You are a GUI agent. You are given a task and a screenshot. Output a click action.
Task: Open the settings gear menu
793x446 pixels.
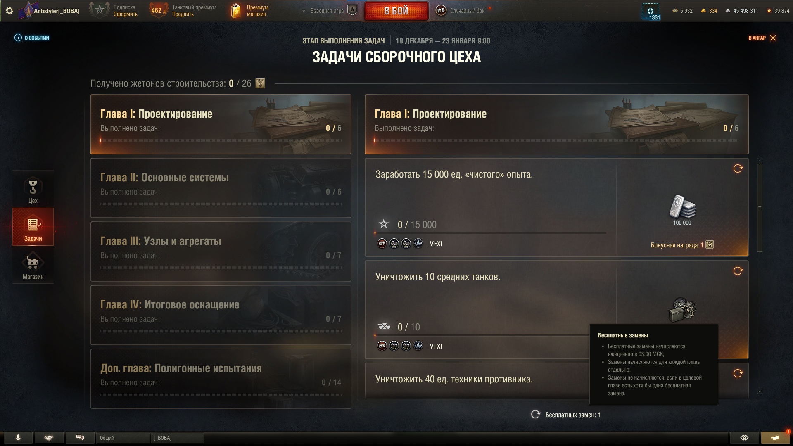coord(9,11)
